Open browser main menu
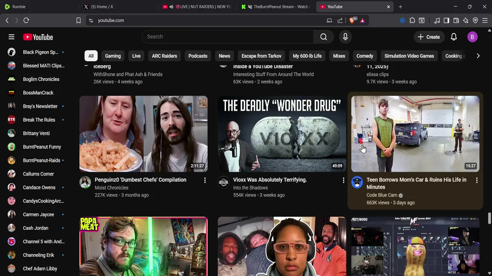Screen dimensions: 492x276 click(x=485, y=20)
